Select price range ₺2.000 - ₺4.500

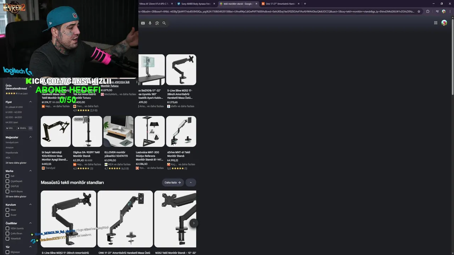(x=14, y=117)
